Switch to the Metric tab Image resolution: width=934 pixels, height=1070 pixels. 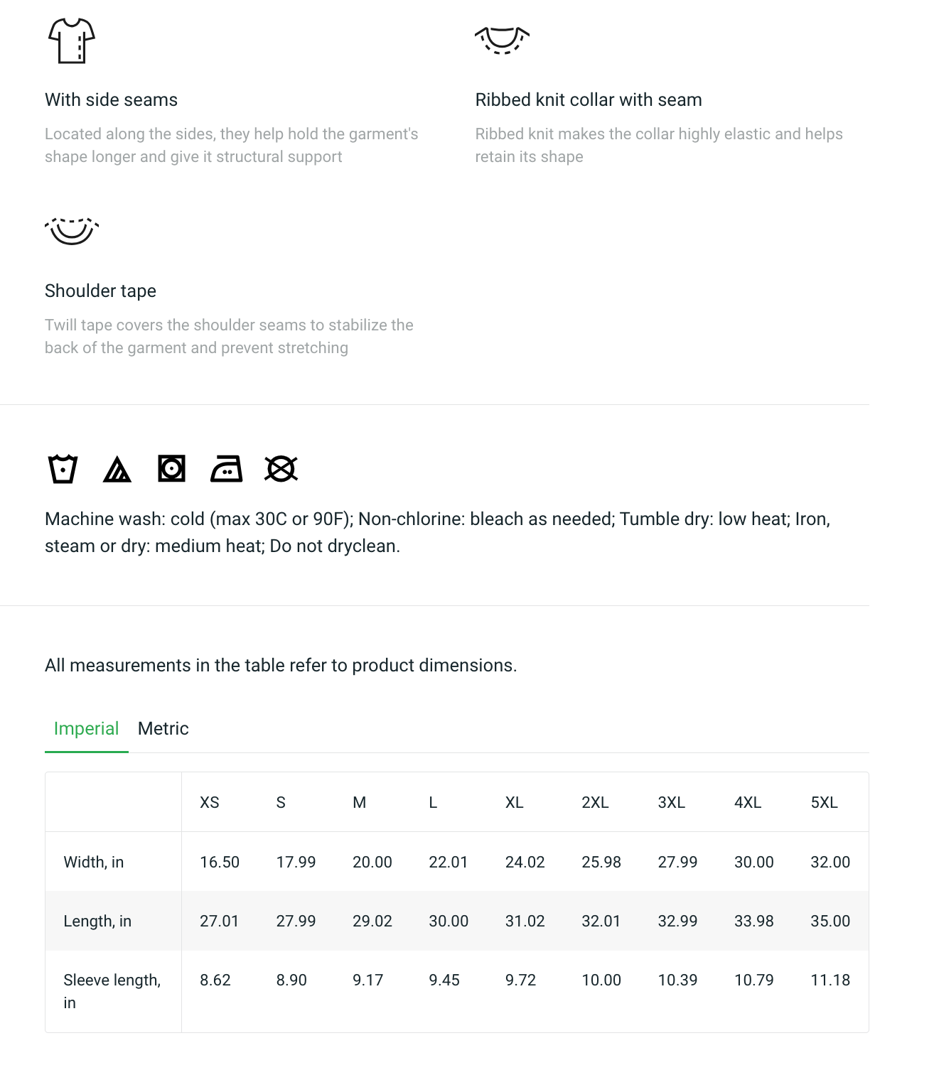click(x=163, y=728)
